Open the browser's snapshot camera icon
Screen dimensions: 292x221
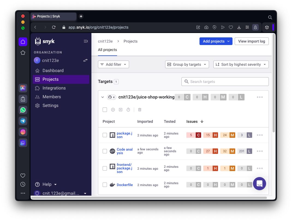click(206, 27)
